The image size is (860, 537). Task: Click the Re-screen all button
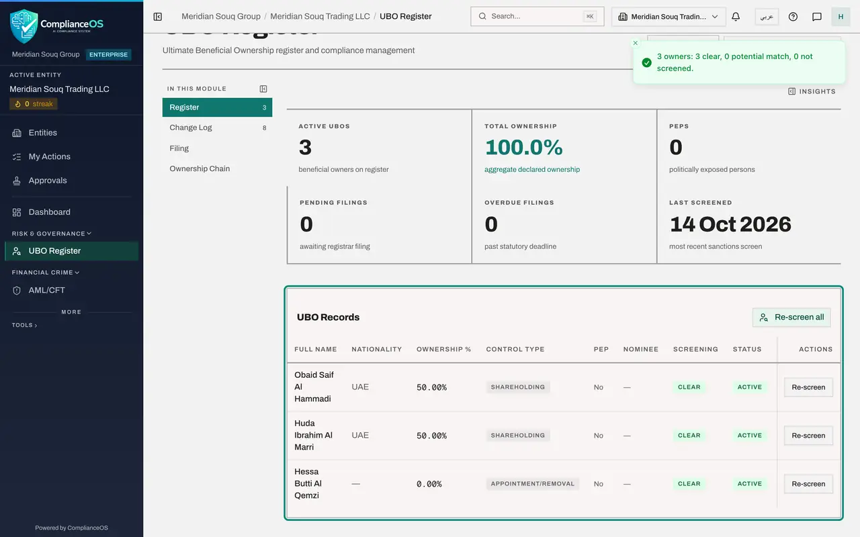(x=791, y=318)
